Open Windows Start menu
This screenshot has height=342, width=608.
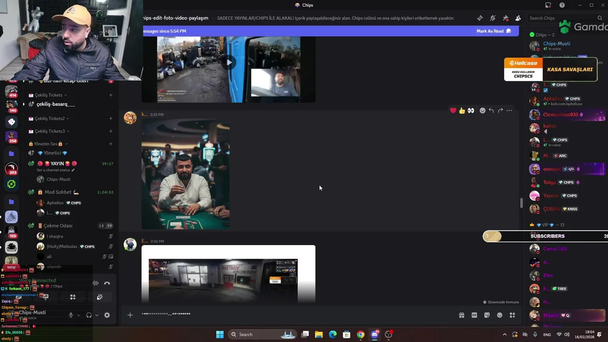pyautogui.click(x=220, y=334)
